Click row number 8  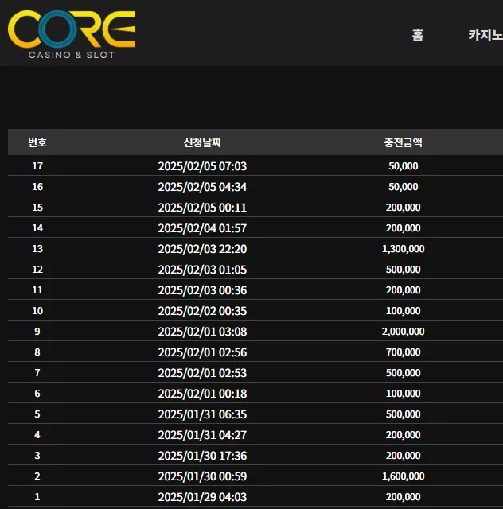pos(37,352)
